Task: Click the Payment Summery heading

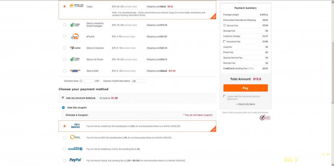Action: 245,8
